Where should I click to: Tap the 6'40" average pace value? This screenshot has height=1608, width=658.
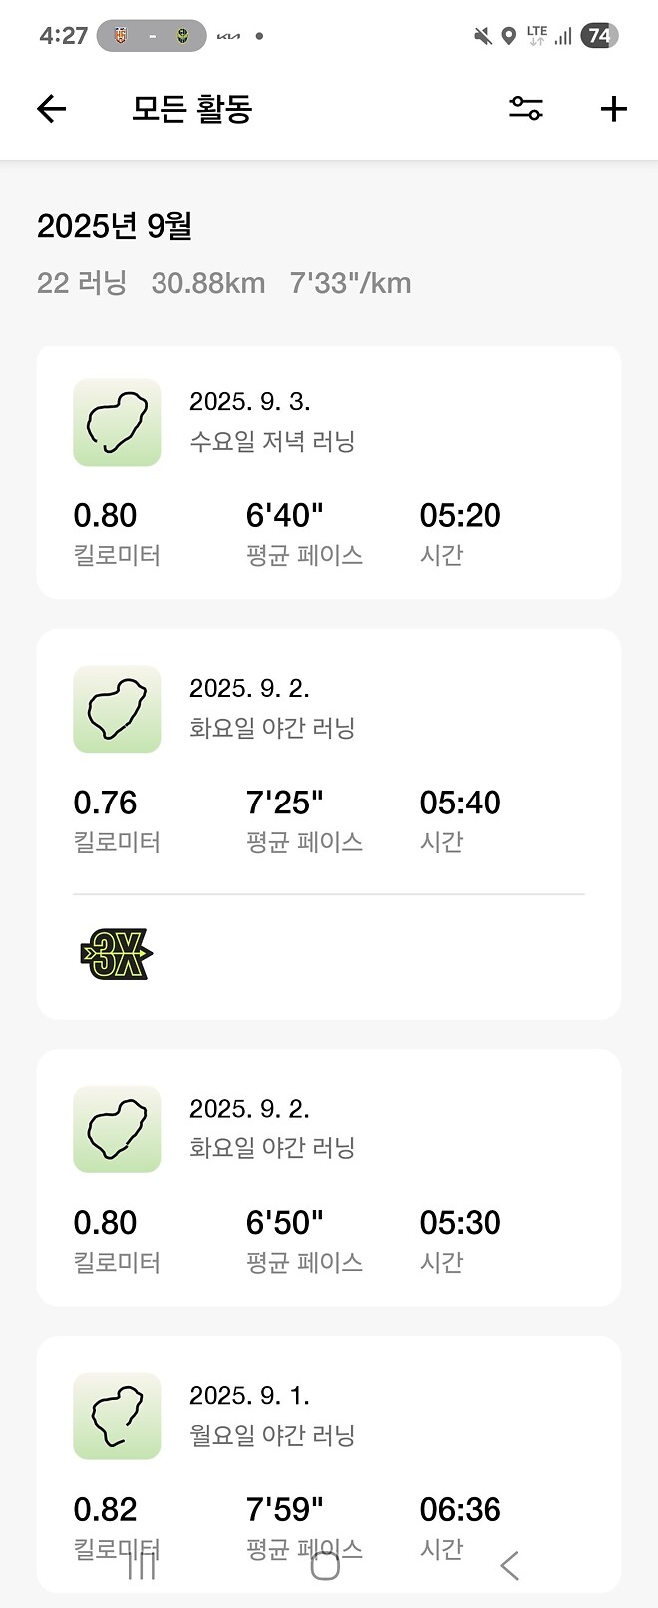click(283, 514)
